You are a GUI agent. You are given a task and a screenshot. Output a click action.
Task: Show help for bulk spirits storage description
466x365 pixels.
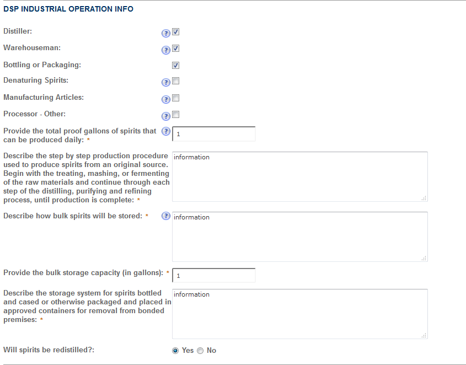click(165, 216)
